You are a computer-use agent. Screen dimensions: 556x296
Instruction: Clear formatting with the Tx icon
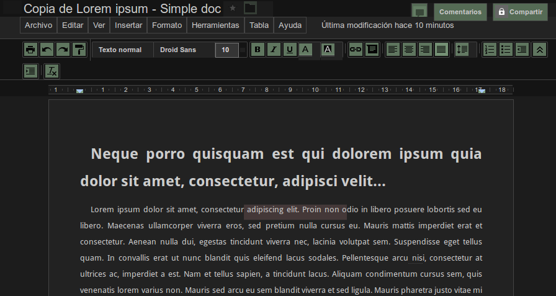pos(52,71)
